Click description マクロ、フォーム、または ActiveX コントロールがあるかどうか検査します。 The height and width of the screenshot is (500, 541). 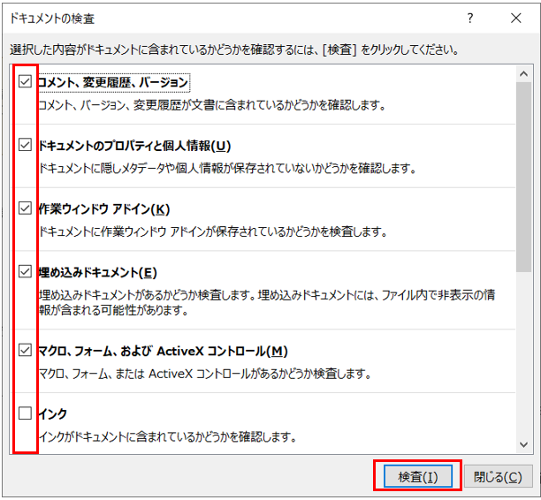coord(205,374)
